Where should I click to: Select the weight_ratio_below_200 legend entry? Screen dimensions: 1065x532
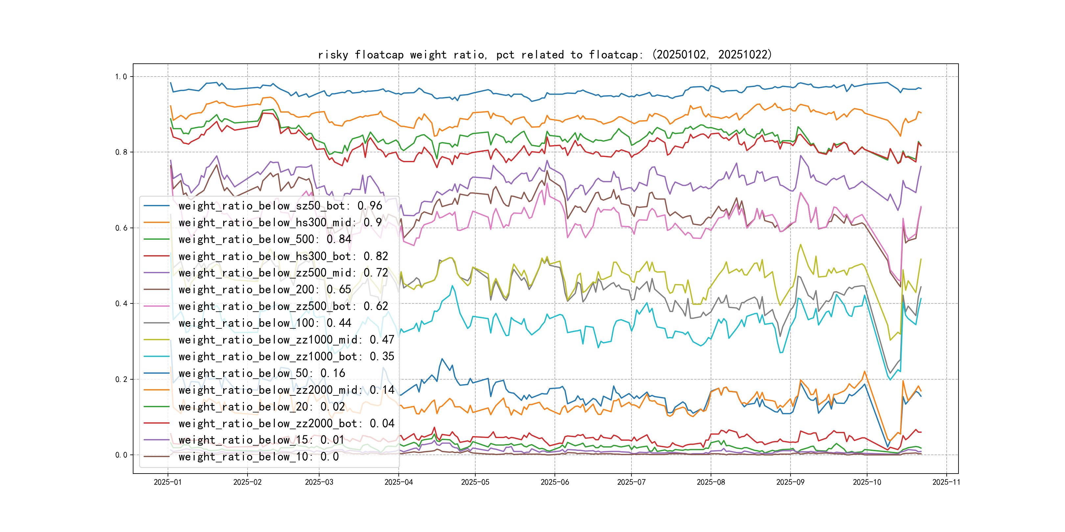click(265, 290)
